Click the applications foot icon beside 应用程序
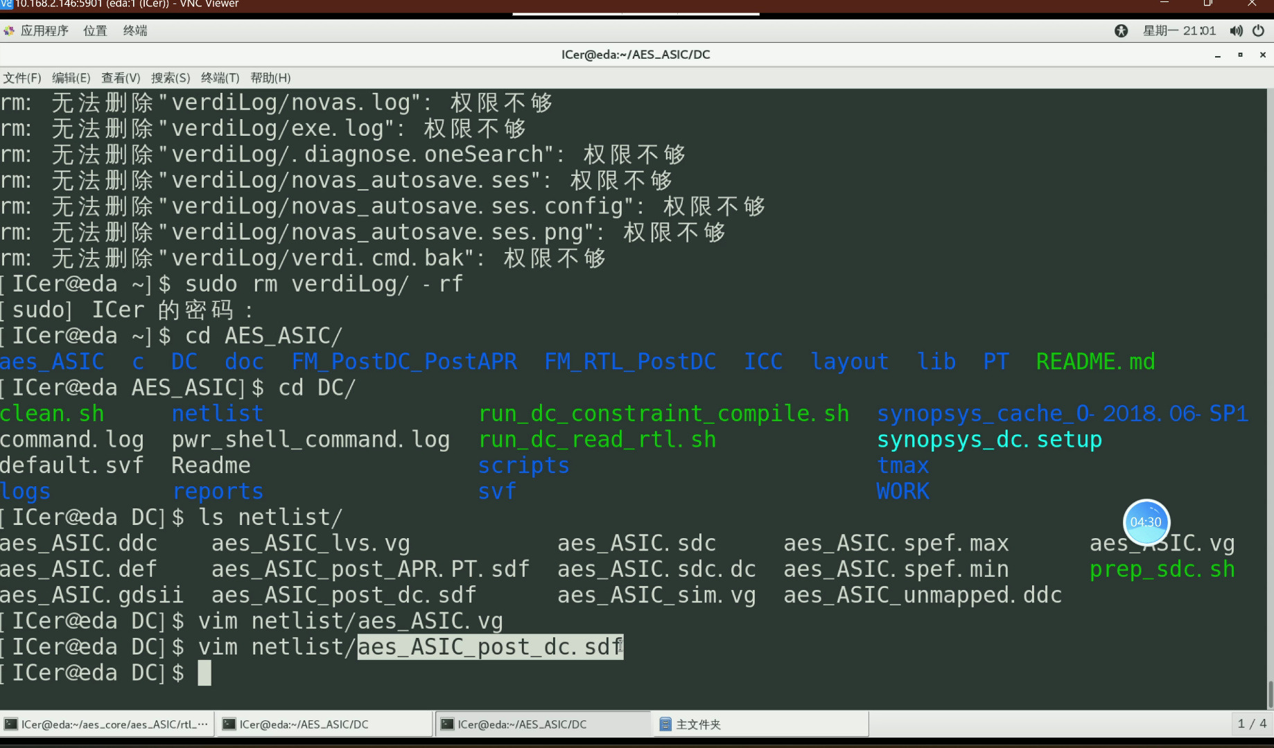Viewport: 1274px width, 748px height. click(8, 30)
